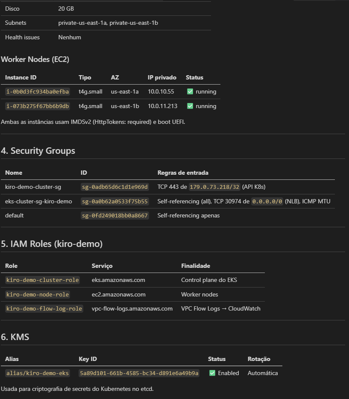Click the KMS Key ID value
Image resolution: width=349 pixels, height=399 pixels.
coord(139,373)
